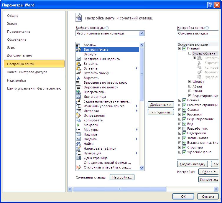Screen dimensions: 222x203
Task: Click the Выровнять по центру icon
Action: [x=78, y=87]
